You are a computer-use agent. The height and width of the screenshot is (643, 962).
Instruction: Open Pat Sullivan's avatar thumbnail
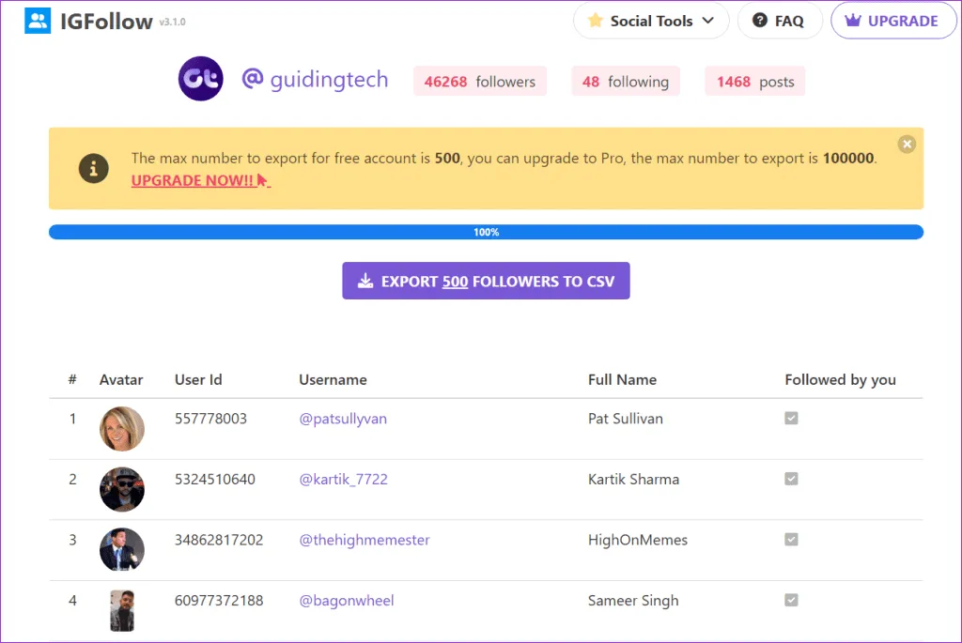122,428
